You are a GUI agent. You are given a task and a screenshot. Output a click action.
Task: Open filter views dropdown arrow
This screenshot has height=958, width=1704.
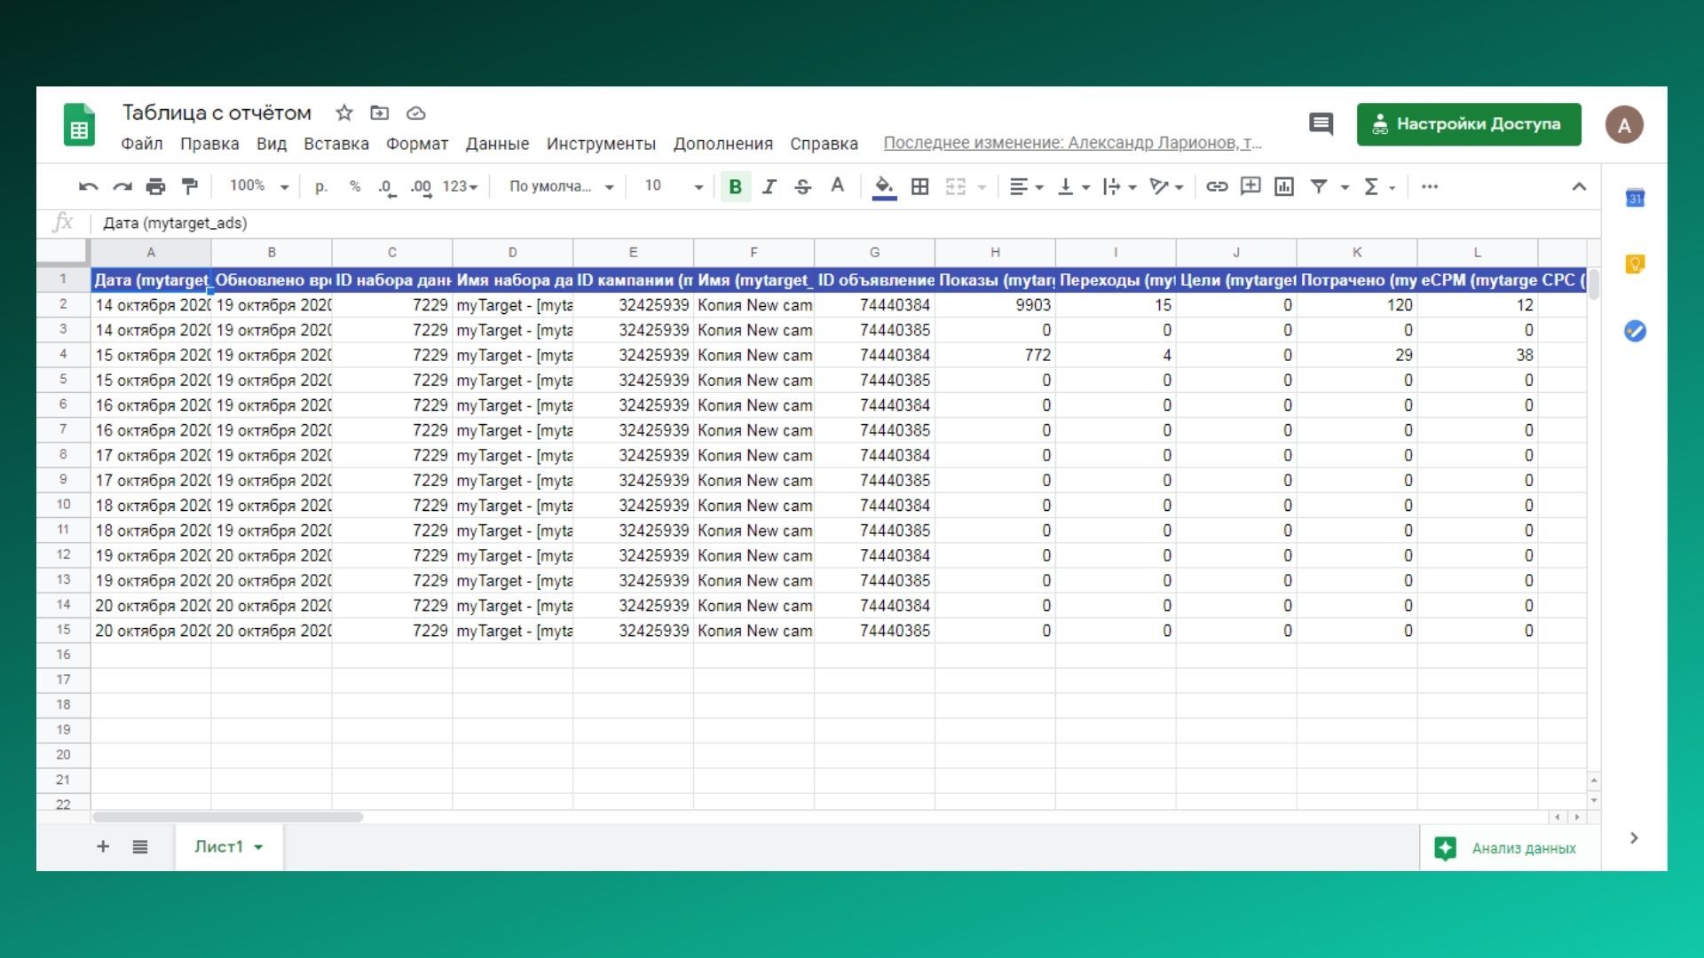pos(1345,187)
